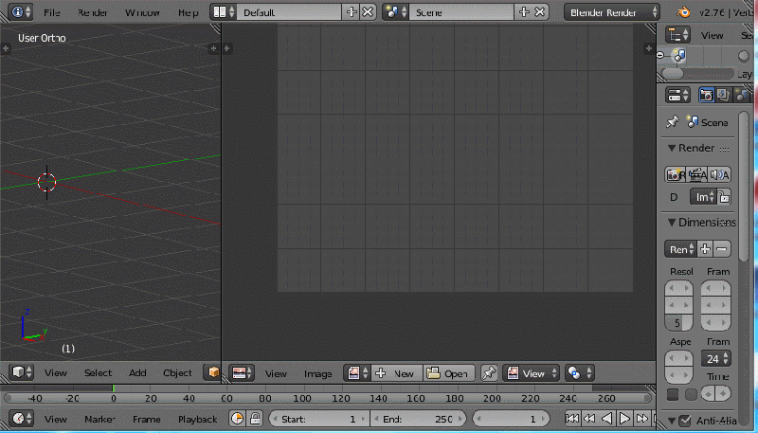Viewport: 758px width, 433px height.
Task: Add a new scene with plus icon
Action: [x=524, y=12]
